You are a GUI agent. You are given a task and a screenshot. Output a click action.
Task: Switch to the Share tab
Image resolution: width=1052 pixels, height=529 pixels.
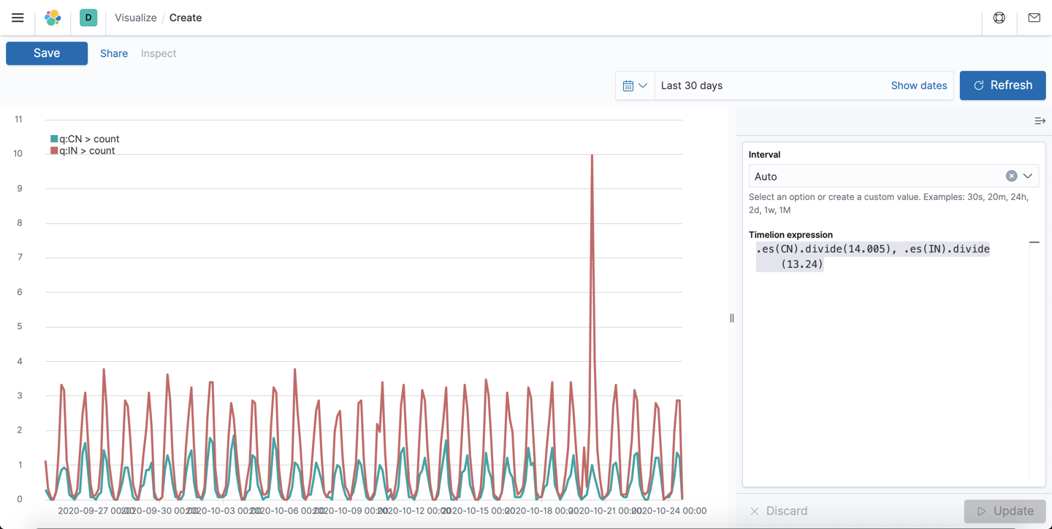(x=114, y=53)
